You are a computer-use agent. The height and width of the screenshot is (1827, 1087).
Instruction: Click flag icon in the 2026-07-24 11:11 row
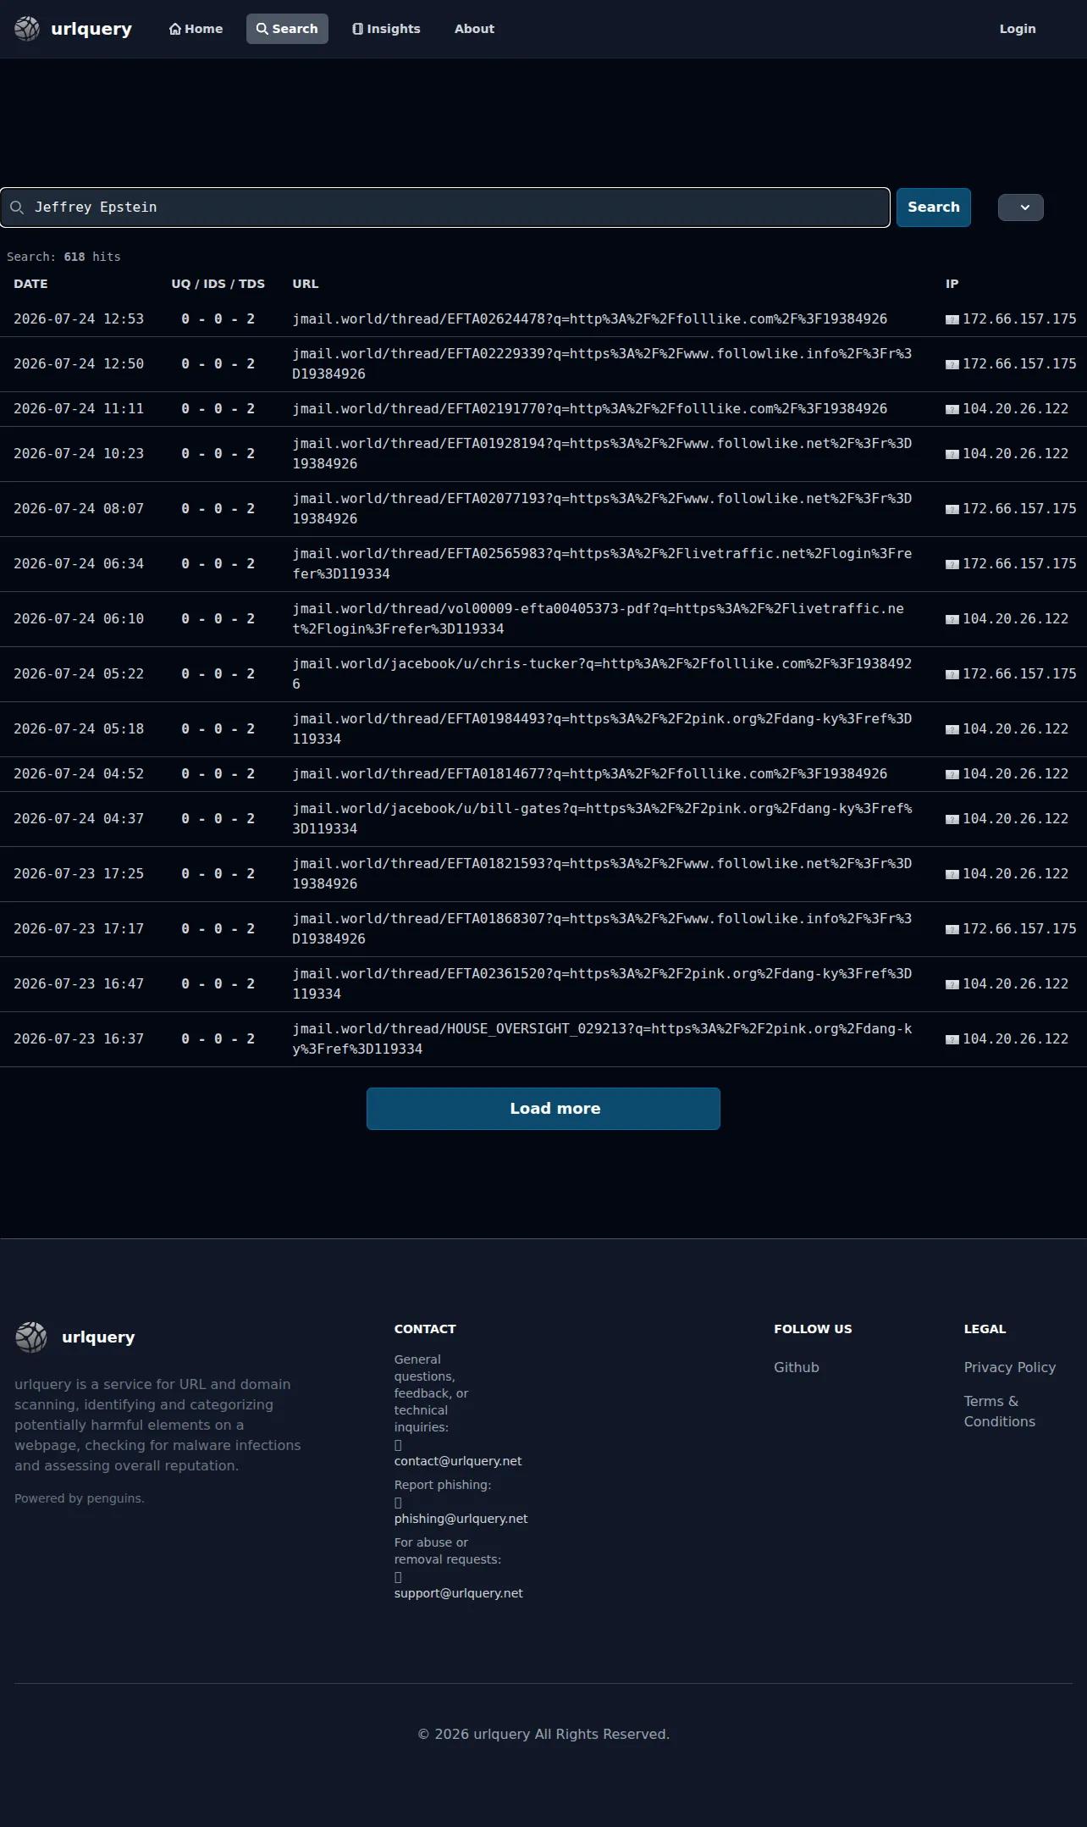point(952,409)
